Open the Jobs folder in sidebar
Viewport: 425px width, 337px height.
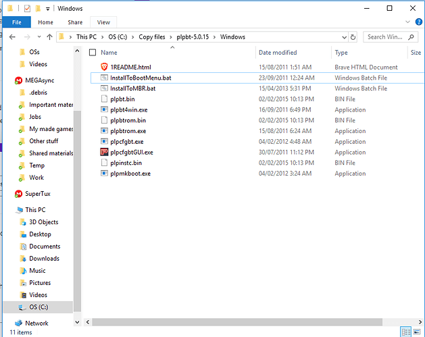click(35, 117)
